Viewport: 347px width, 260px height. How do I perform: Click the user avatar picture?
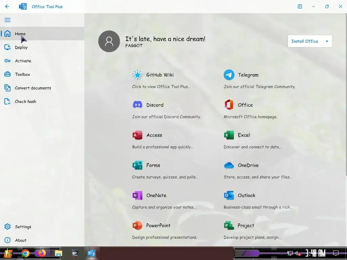109,41
